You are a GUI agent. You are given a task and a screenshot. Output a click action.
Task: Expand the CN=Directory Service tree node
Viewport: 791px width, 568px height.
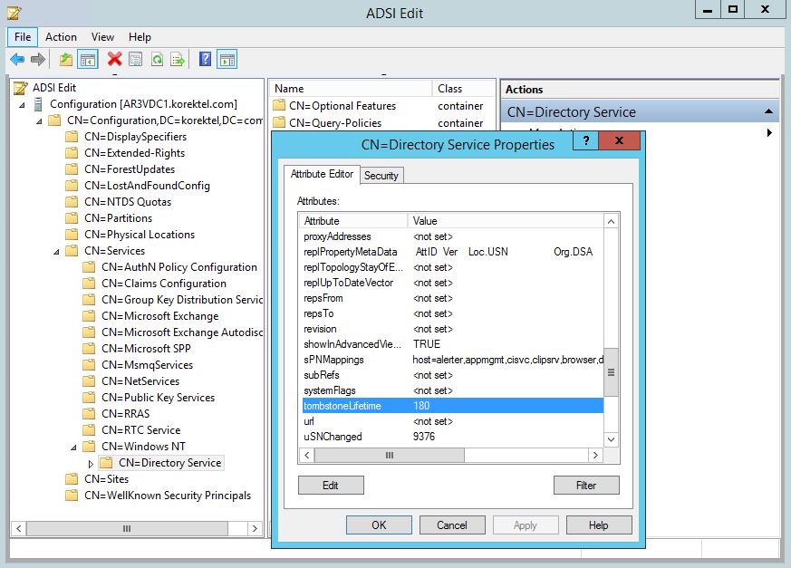90,463
